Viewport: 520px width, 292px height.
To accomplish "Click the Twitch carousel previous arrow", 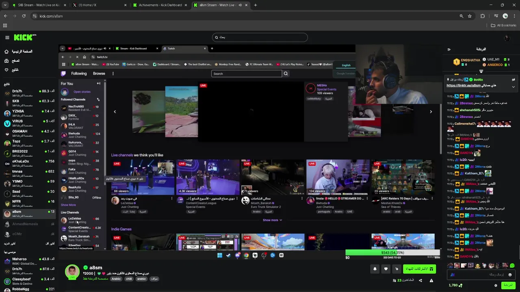I will pos(115,112).
